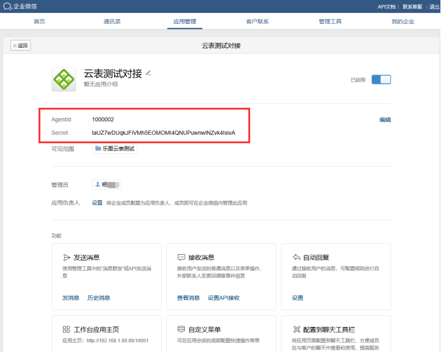This screenshot has height=352, width=441.
Task: Go to the 管理工具 tab
Action: (x=330, y=21)
